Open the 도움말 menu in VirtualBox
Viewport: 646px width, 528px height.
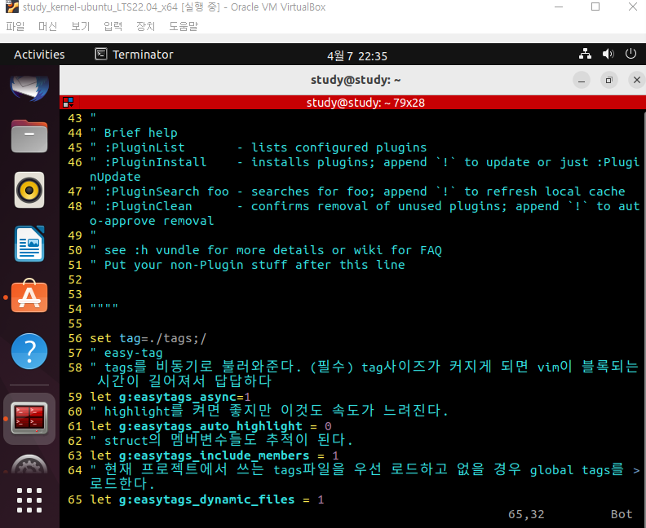point(184,26)
